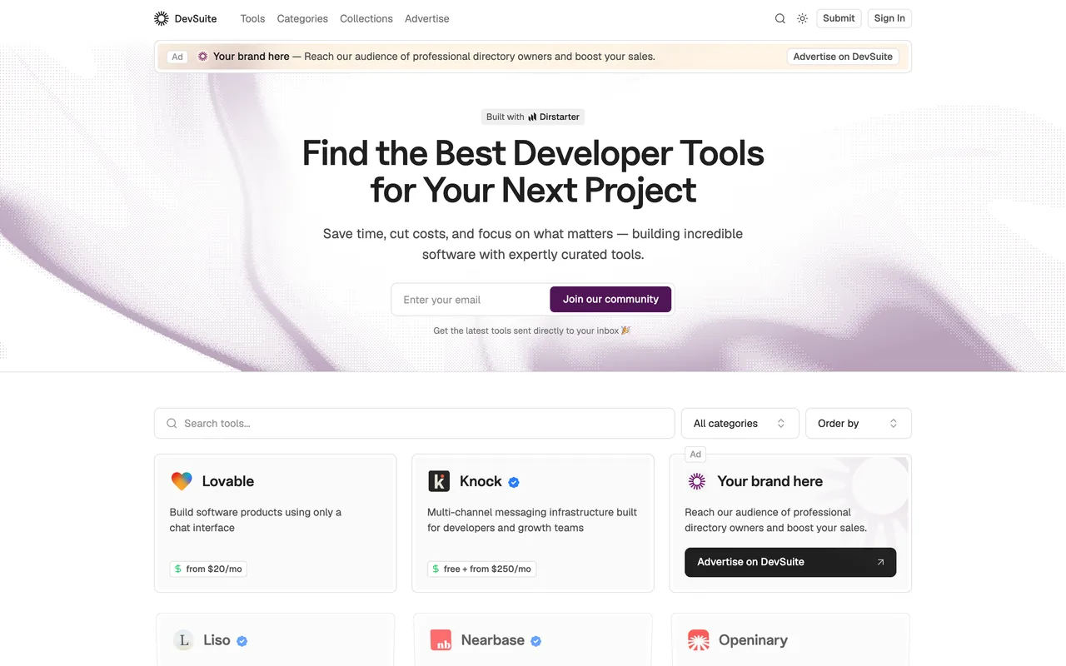Click the DevSuite sunburst logo icon
Screen dimensions: 1066x666
coord(162,18)
